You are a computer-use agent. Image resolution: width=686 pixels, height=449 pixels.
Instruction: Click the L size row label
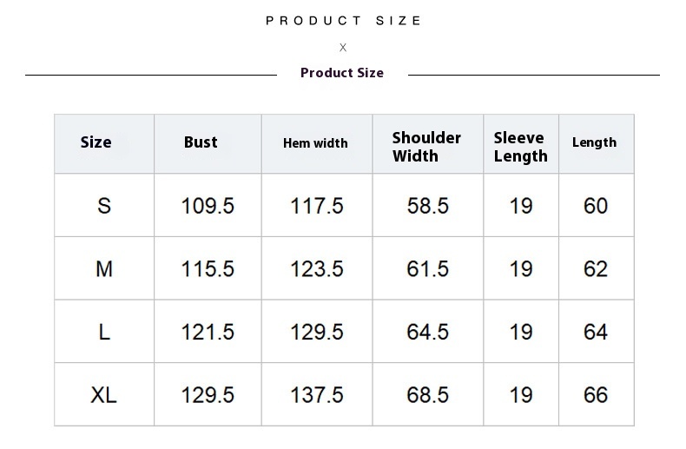click(104, 333)
